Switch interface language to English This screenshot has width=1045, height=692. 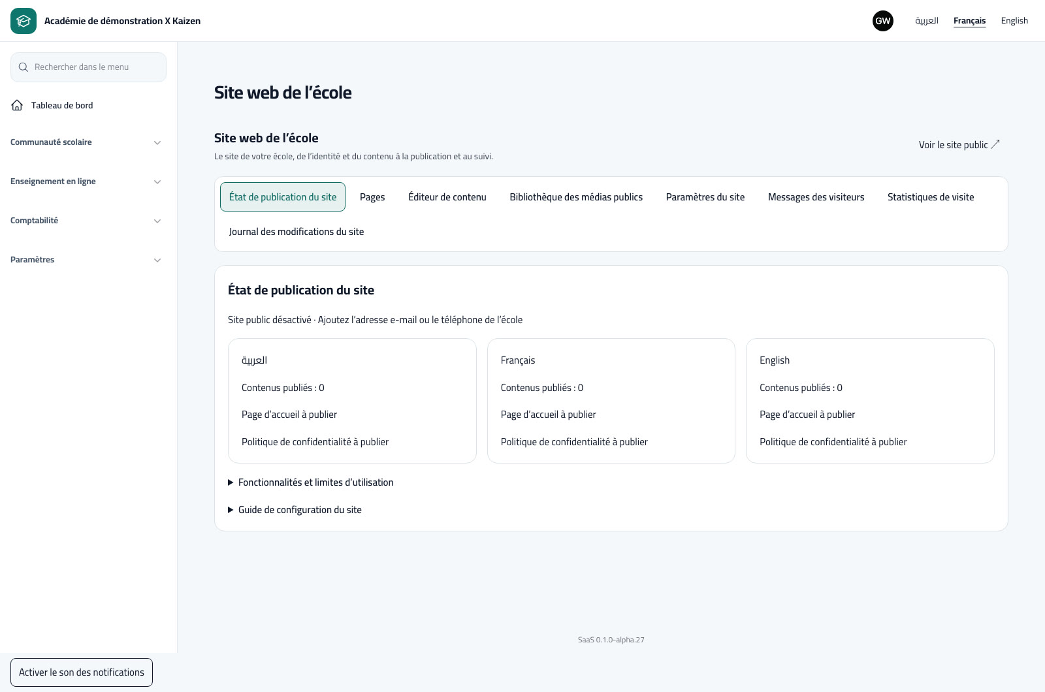click(1014, 21)
